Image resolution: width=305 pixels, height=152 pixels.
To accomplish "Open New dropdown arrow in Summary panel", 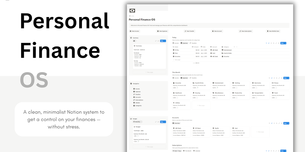I will (x=165, y=41).
